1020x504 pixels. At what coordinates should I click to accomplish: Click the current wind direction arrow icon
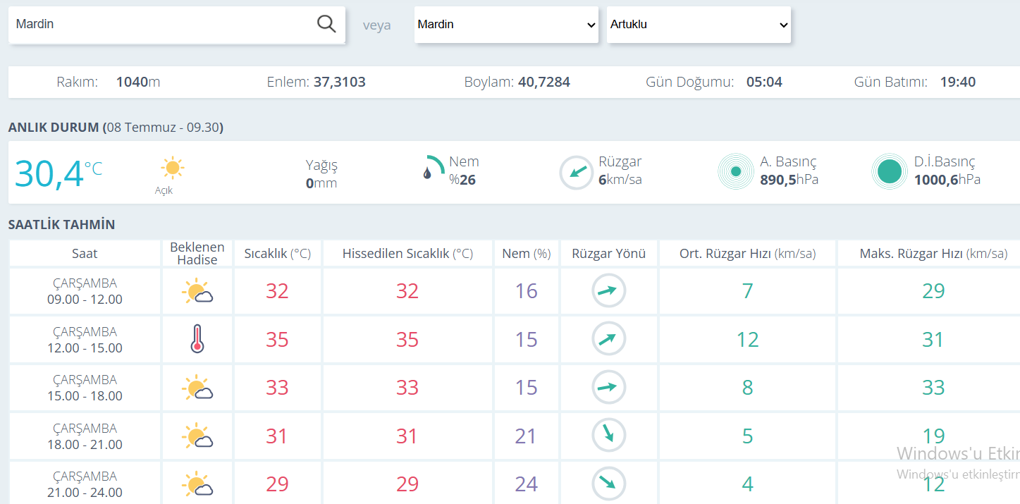coord(577,172)
